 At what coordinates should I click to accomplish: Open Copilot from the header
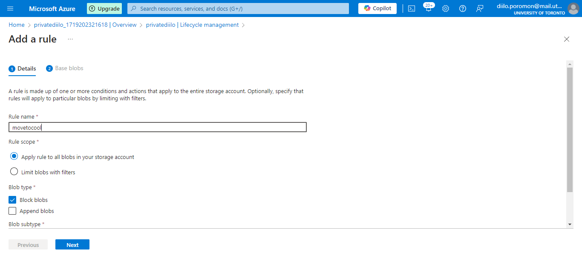pos(377,9)
